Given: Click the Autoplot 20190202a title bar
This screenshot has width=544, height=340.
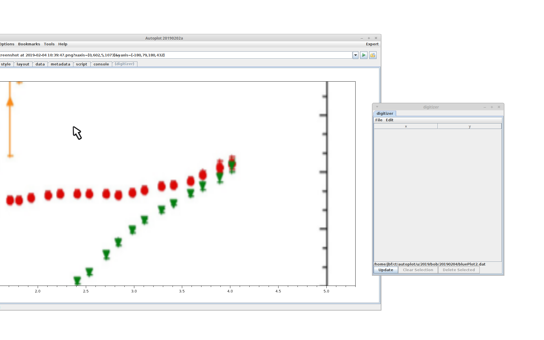Looking at the screenshot, I should (164, 38).
